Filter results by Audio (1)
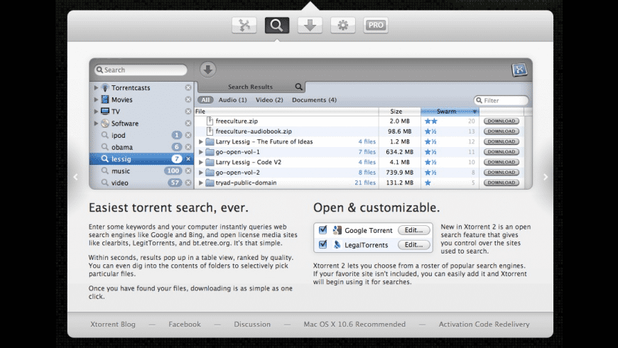This screenshot has width=618, height=348. [x=232, y=99]
